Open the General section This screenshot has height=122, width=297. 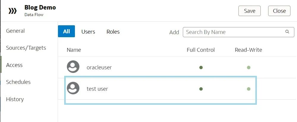15,31
